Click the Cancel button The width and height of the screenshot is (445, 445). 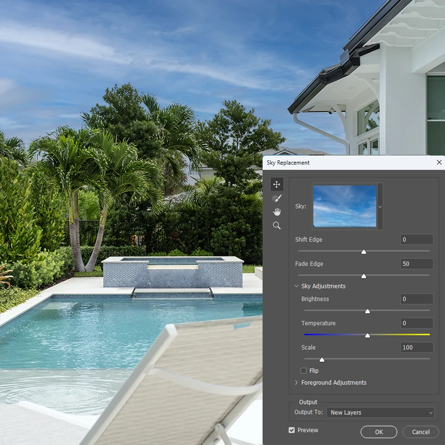coord(421,432)
